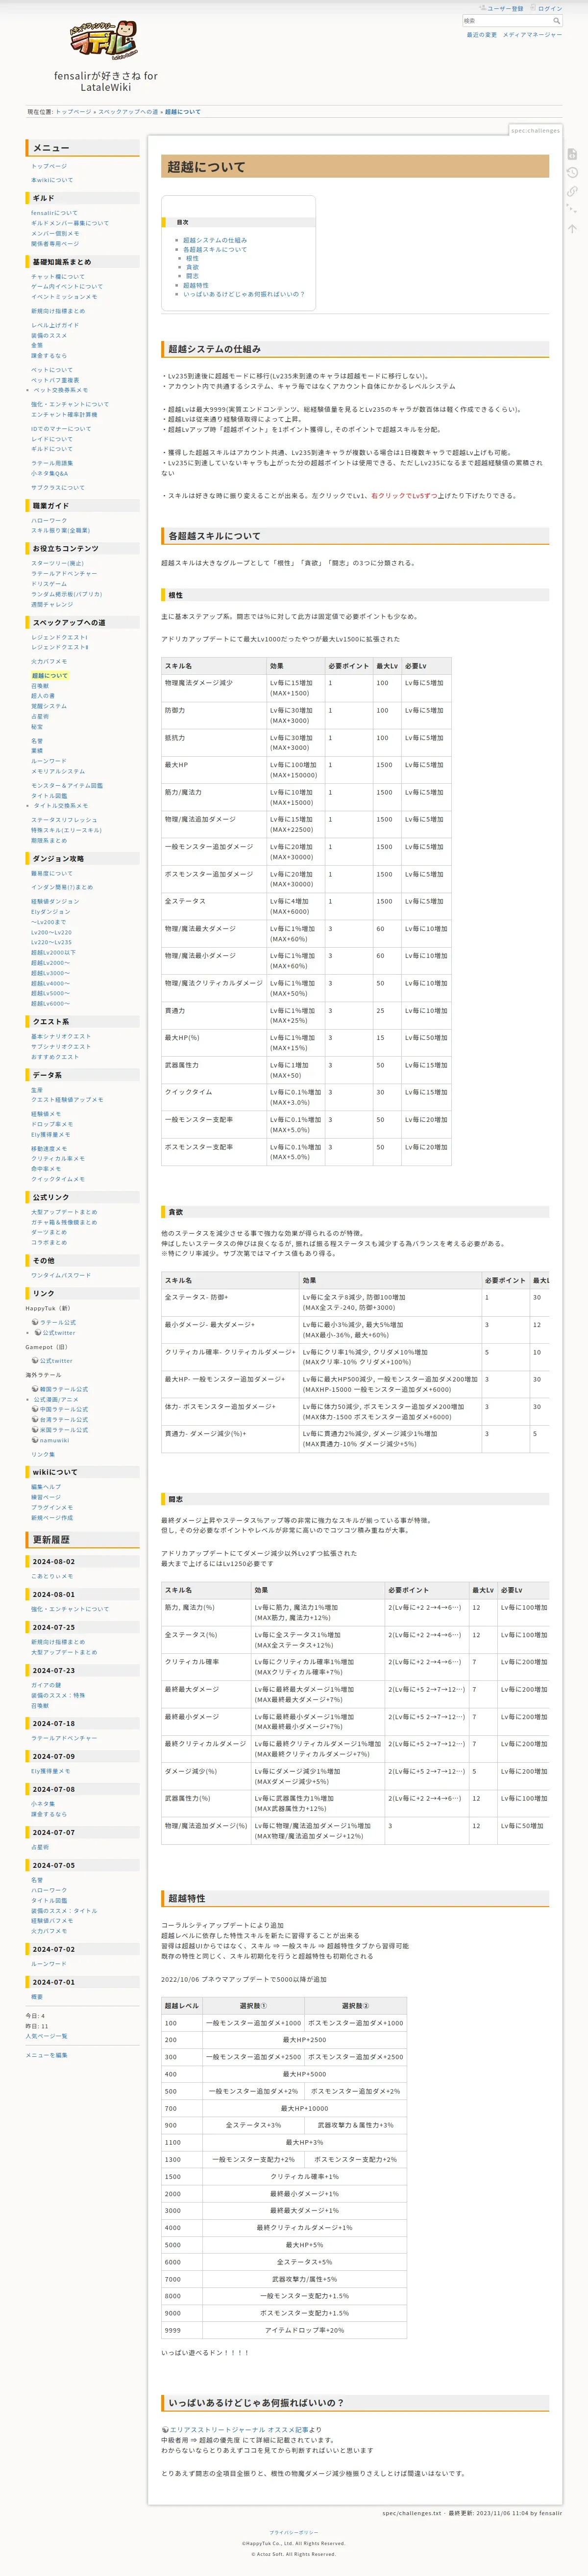
Task: Open the old revisions clock icon
Action: point(572,173)
